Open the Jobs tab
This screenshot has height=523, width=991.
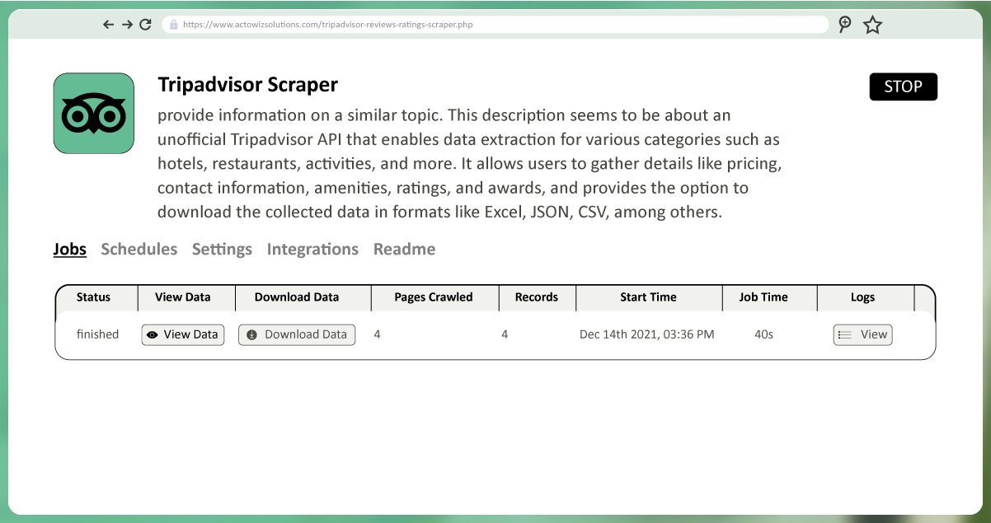tap(70, 249)
